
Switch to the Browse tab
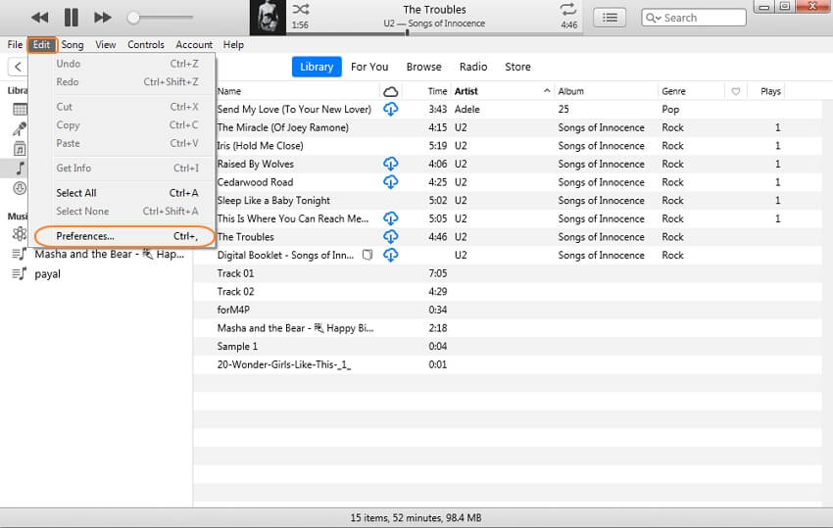pos(424,67)
